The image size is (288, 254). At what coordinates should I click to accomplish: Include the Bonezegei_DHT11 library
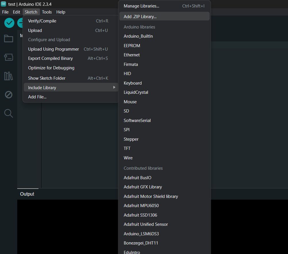tap(165, 243)
